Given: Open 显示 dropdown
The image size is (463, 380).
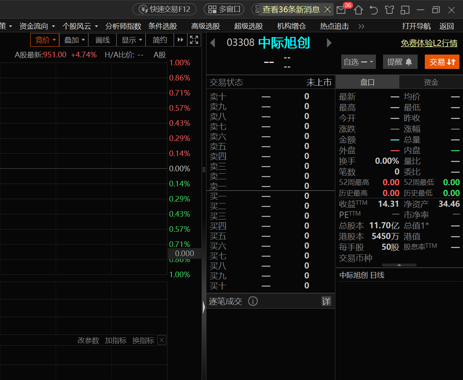Looking at the screenshot, I should [x=131, y=40].
